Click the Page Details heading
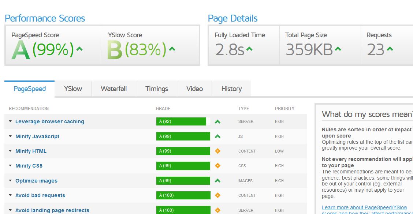The height and width of the screenshot is (214, 413). click(x=232, y=18)
